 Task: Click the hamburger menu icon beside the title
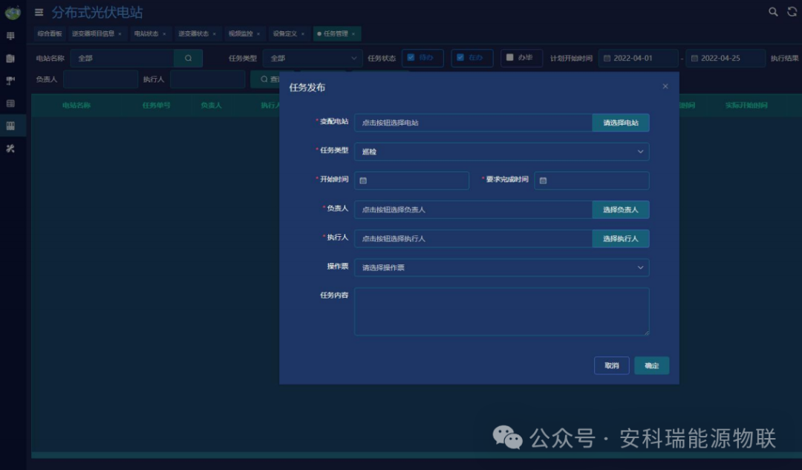tap(38, 12)
